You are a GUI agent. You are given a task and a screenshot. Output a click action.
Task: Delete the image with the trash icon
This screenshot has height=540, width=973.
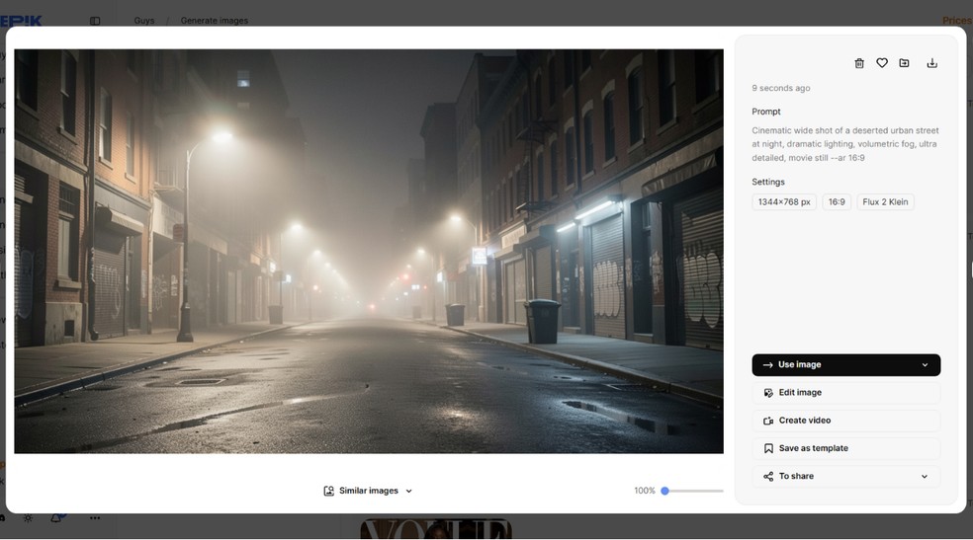(858, 63)
